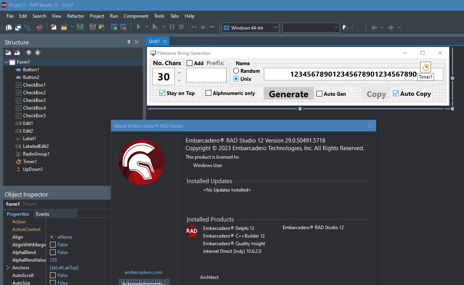
Task: Click the View Unit toolbar icon
Action: pos(9,27)
